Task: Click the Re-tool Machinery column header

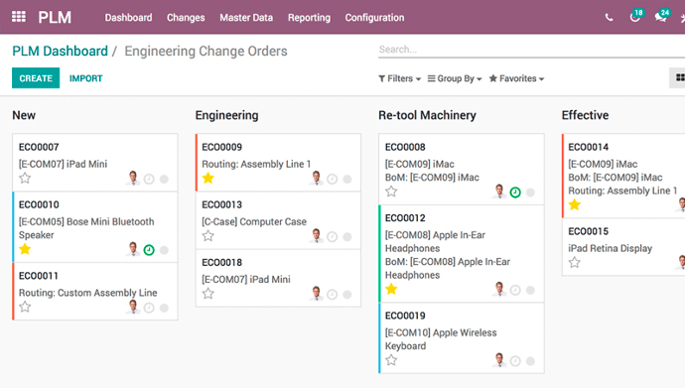Action: tap(427, 115)
